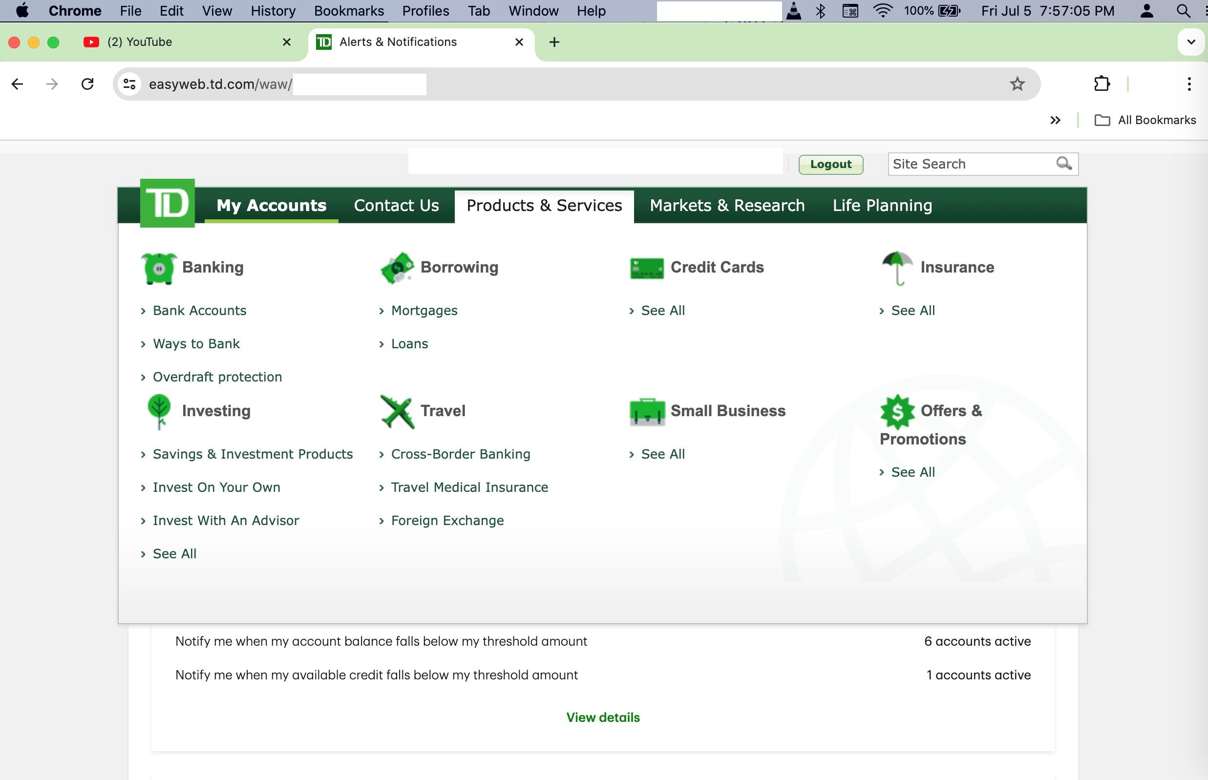Select the Banking piggy bank icon
The image size is (1208, 780).
pyautogui.click(x=159, y=268)
